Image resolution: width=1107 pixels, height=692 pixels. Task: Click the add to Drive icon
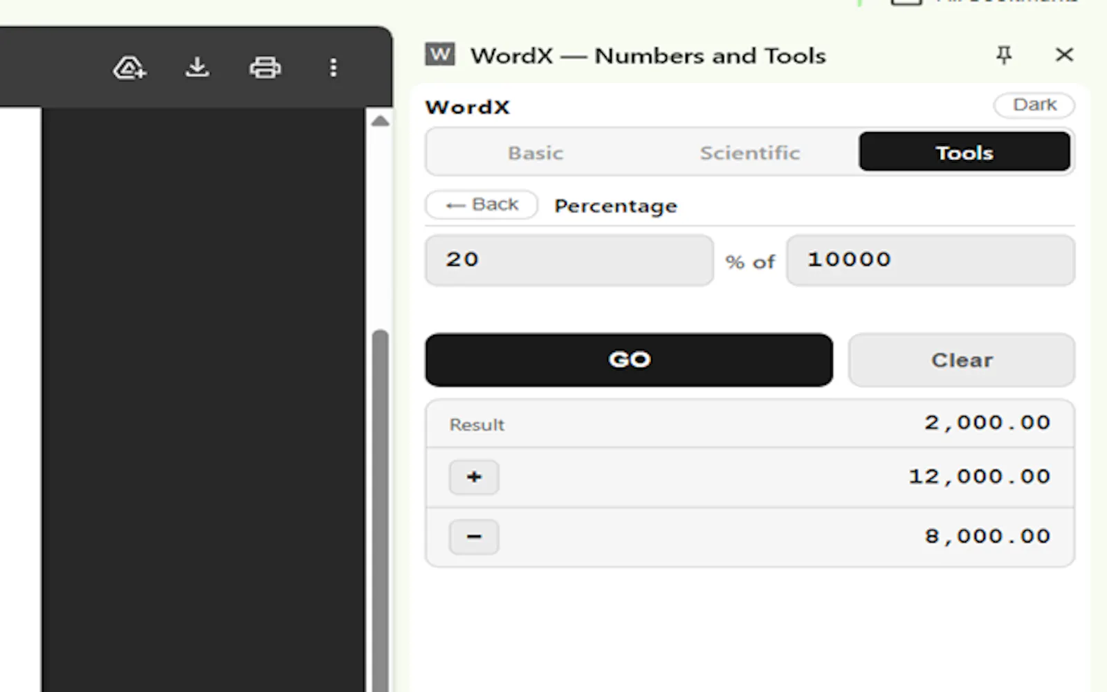(x=129, y=68)
